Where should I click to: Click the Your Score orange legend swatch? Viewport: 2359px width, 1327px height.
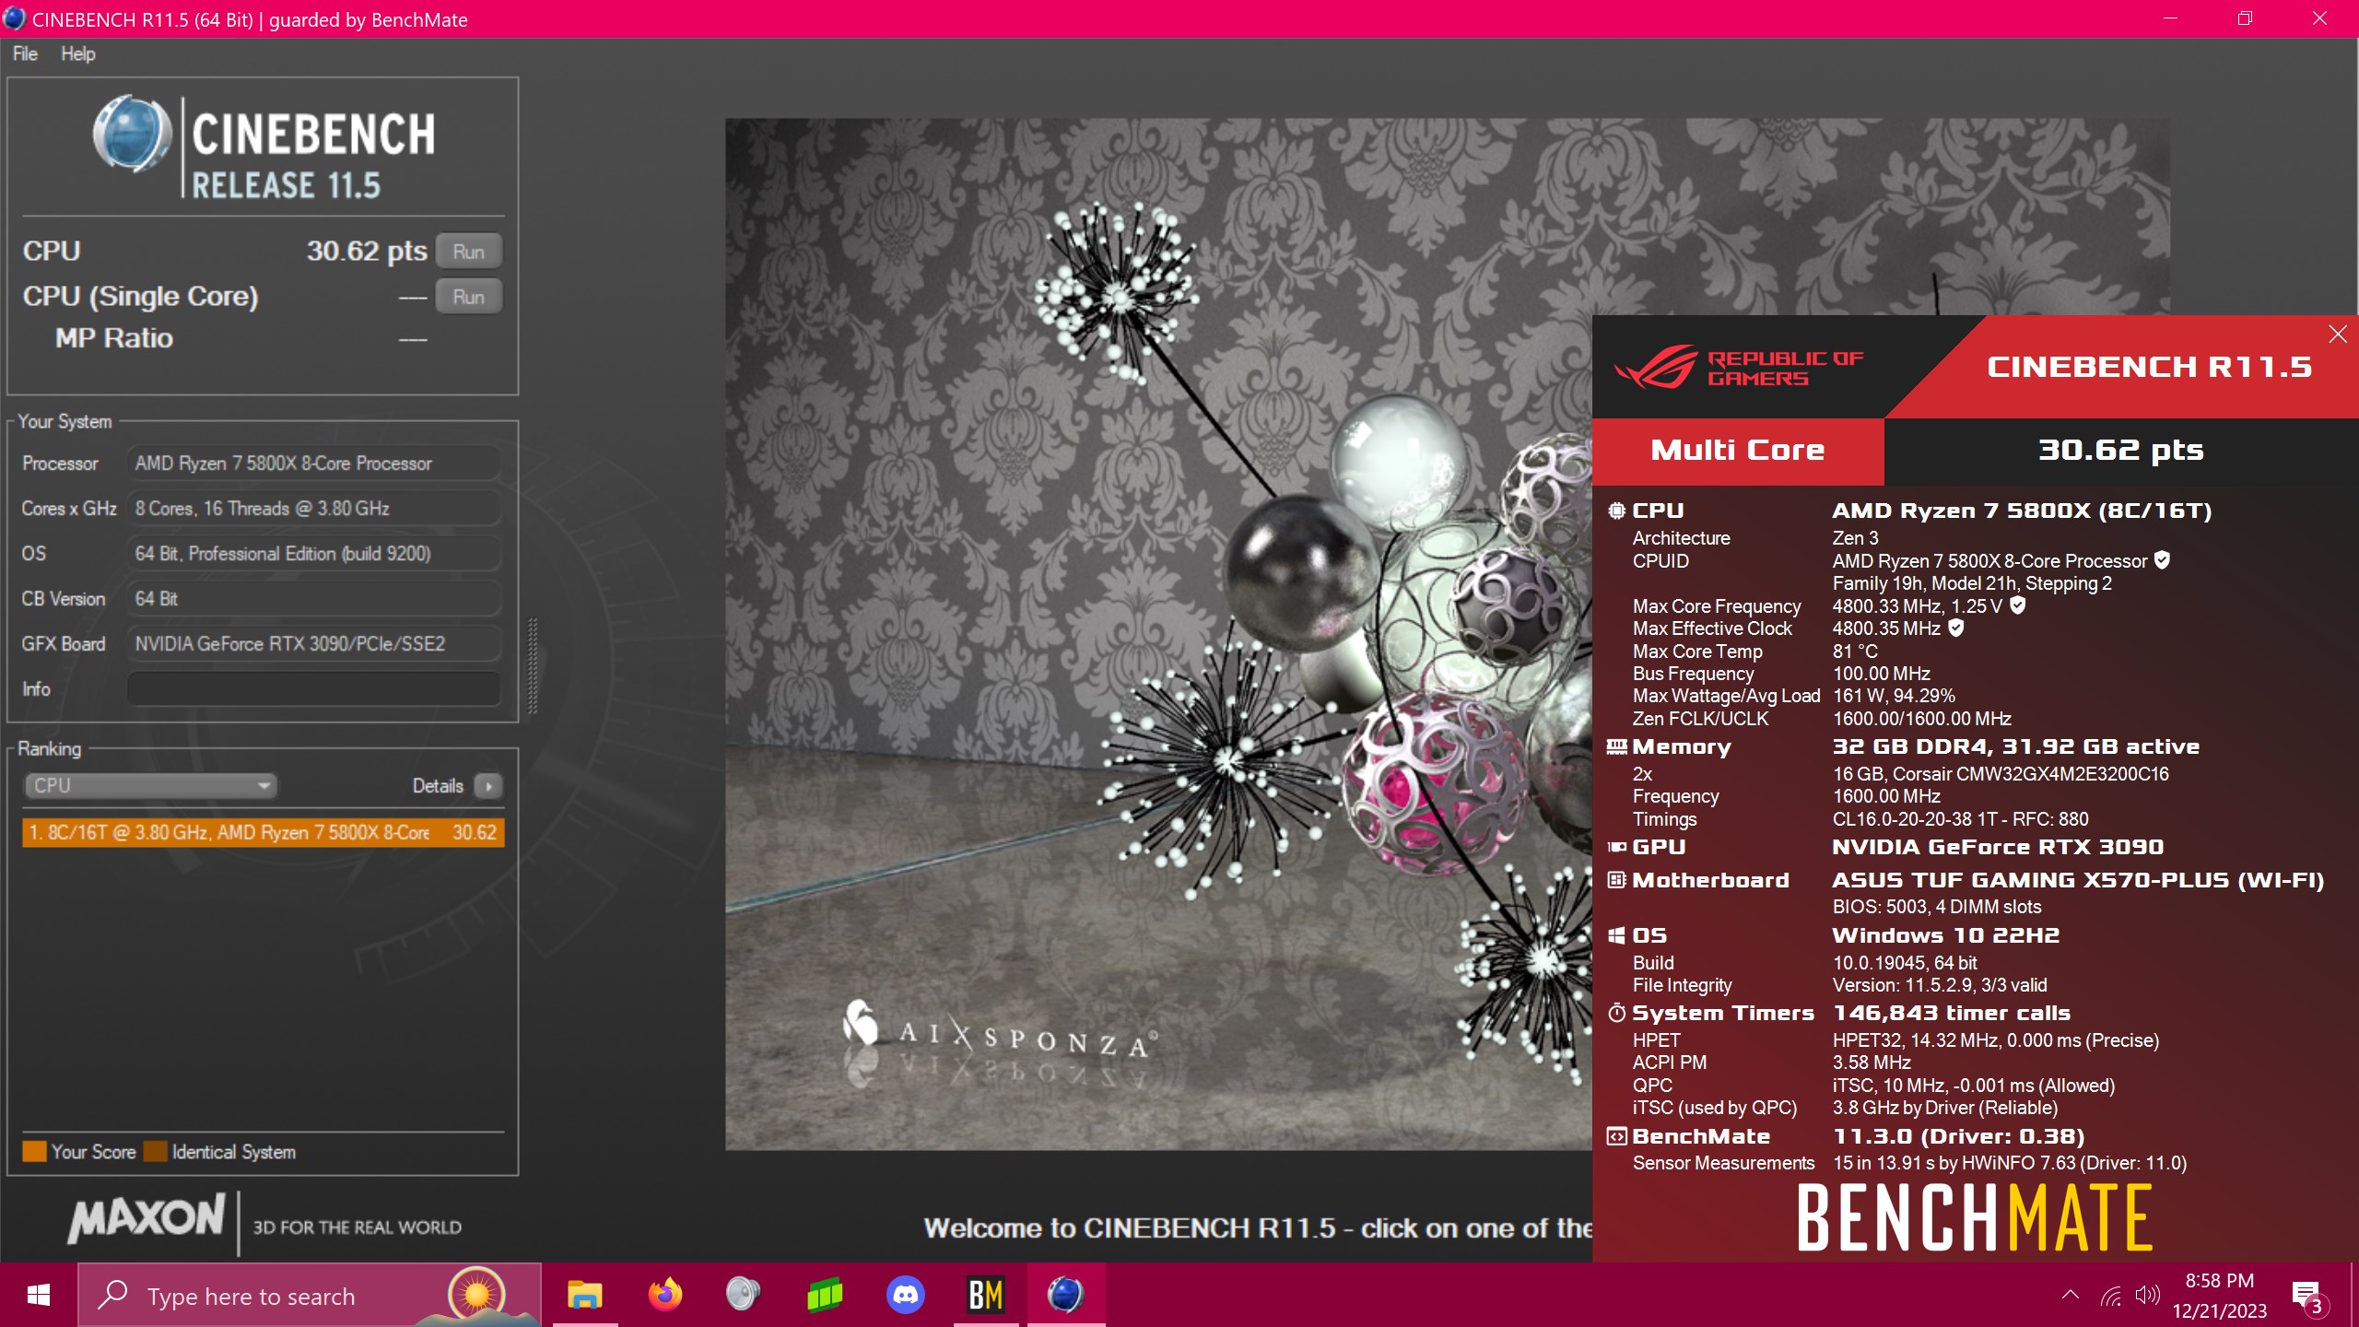[34, 1152]
